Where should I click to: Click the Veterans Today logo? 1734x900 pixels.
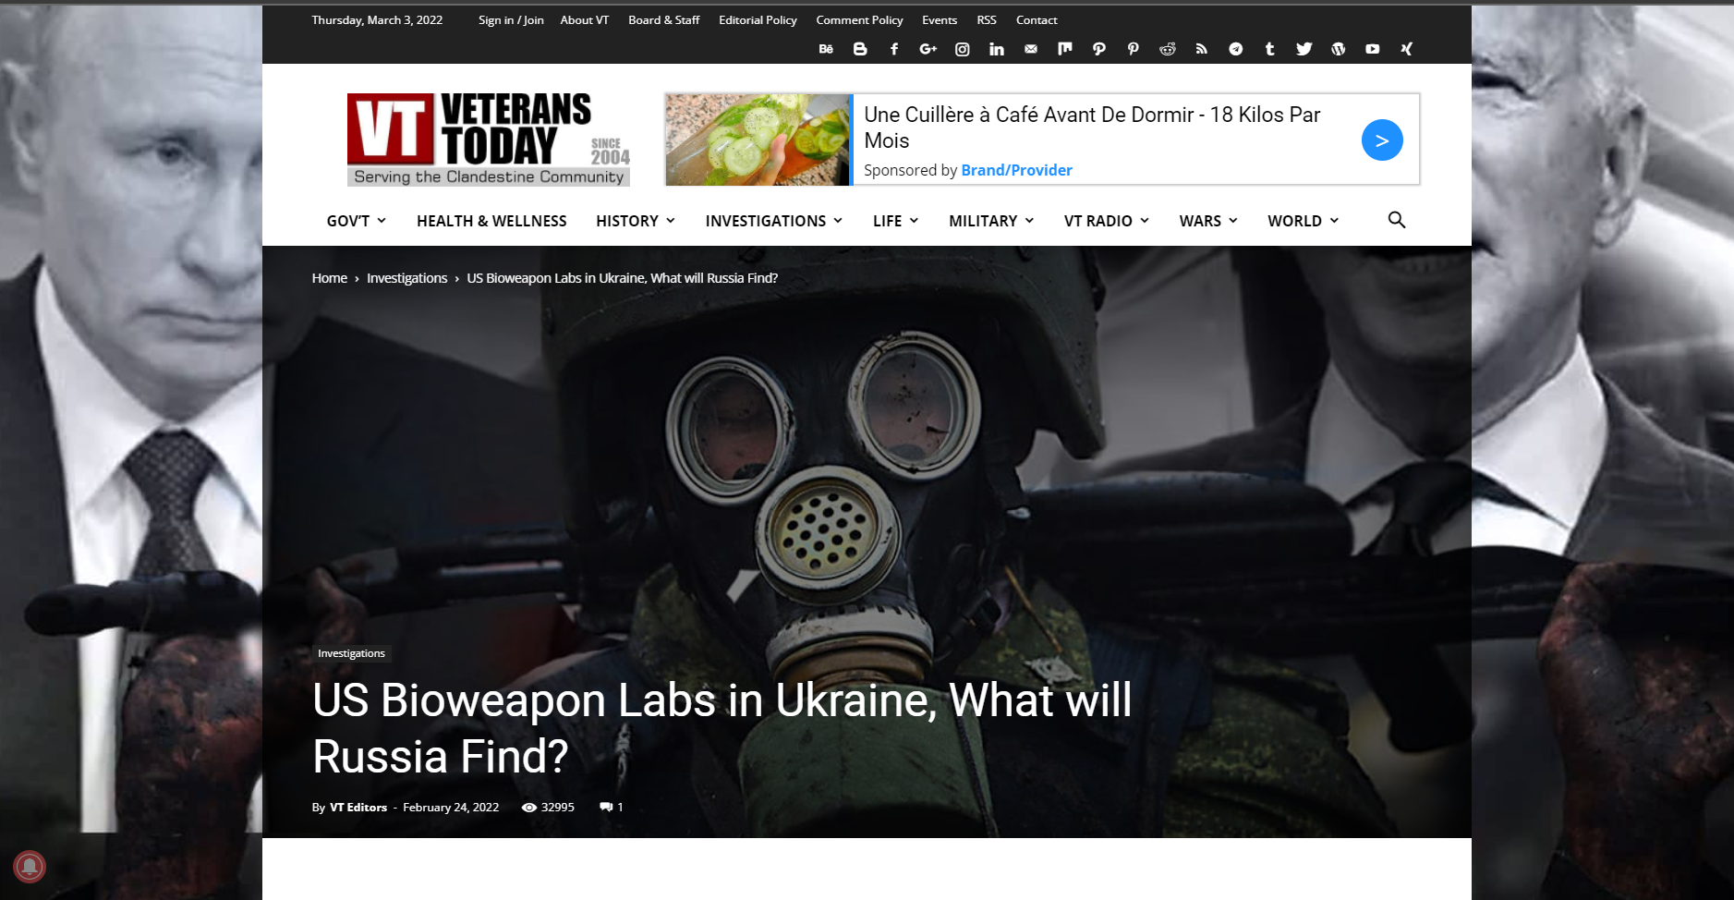coord(489,140)
